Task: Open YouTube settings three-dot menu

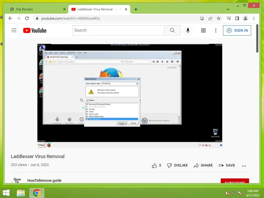Action: point(216,30)
